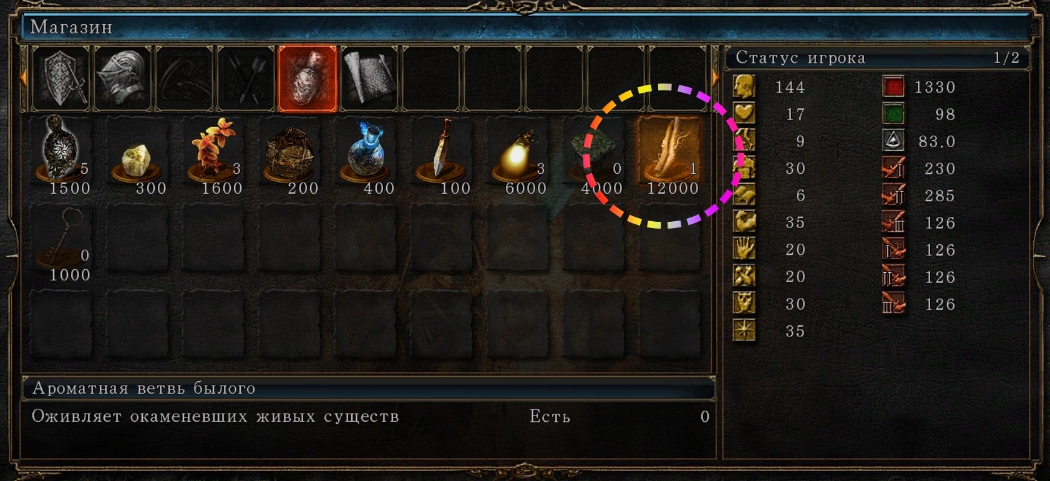
Task: Open the arrows ammunition category tab
Action: [246, 79]
